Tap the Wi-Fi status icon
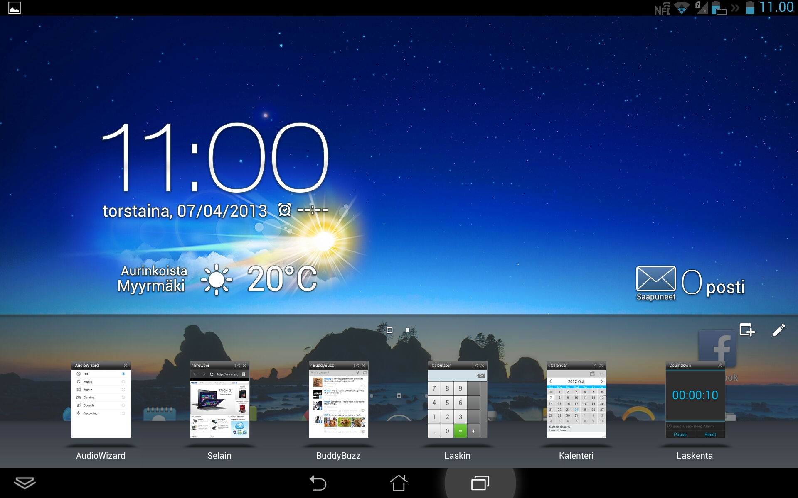The width and height of the screenshot is (798, 498). [x=682, y=8]
